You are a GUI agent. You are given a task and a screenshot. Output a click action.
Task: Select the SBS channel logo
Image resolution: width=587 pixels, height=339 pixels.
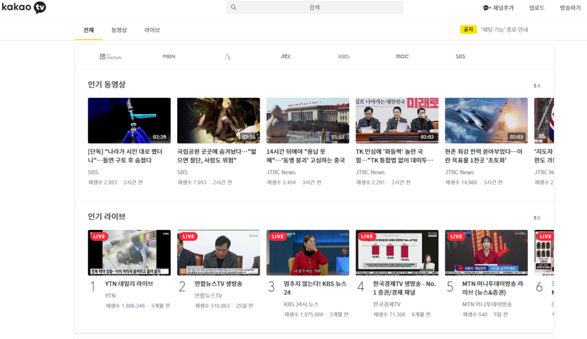pyautogui.click(x=460, y=57)
